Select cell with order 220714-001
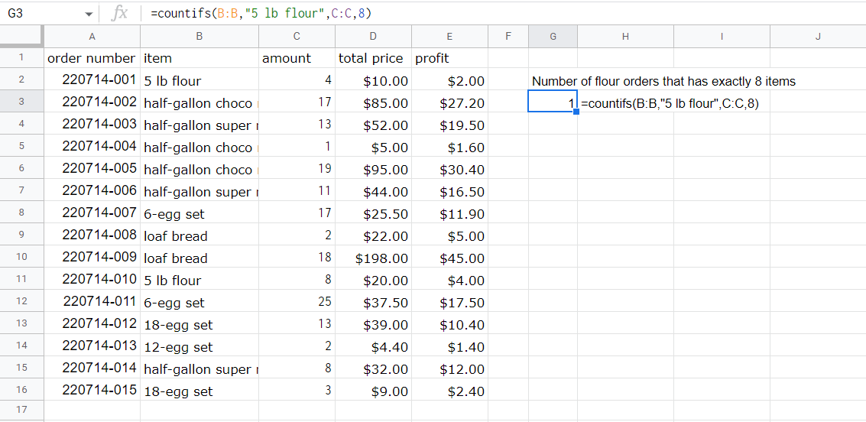Image resolution: width=866 pixels, height=422 pixels. click(x=92, y=80)
